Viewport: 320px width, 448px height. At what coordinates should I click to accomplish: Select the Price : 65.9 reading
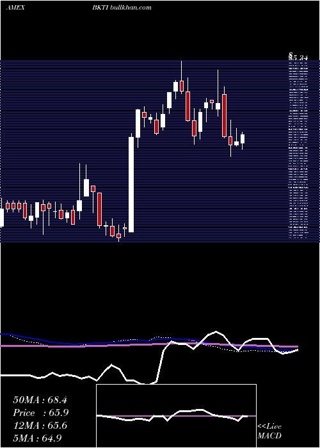point(41,413)
